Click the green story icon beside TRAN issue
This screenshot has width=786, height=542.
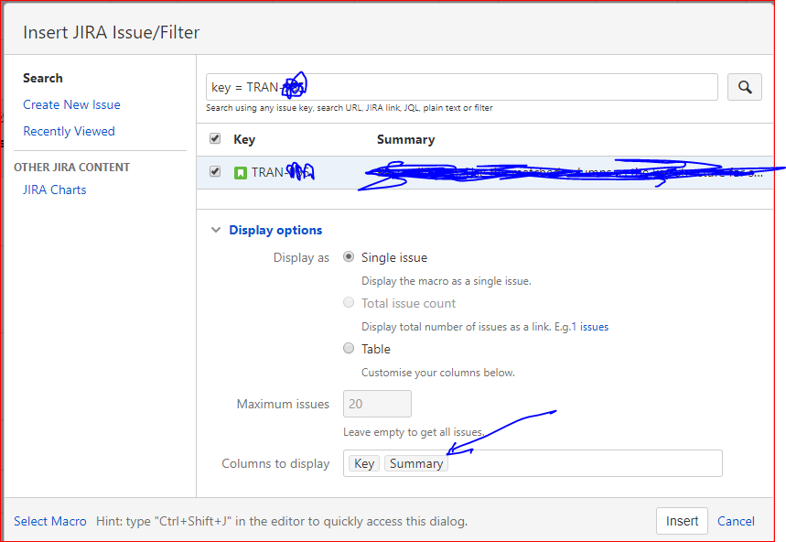pos(241,173)
